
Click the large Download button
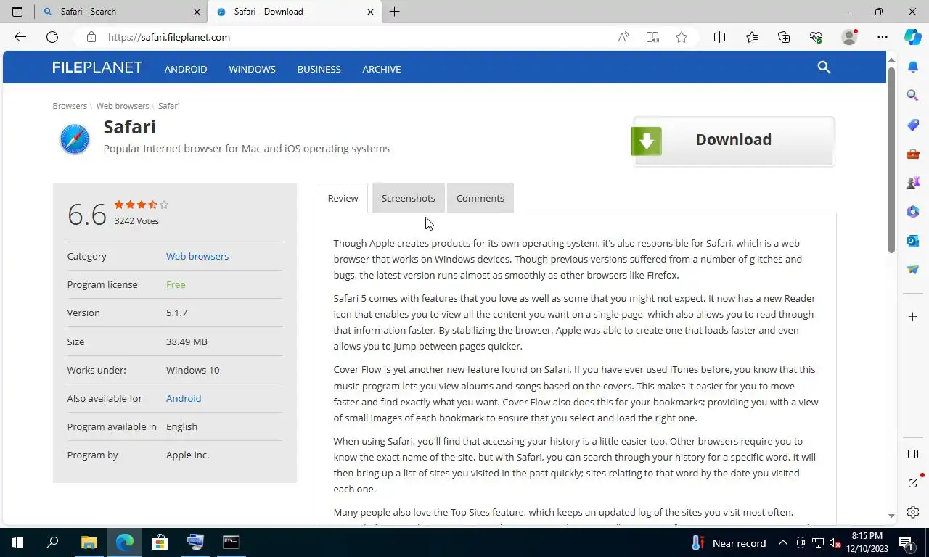point(733,141)
